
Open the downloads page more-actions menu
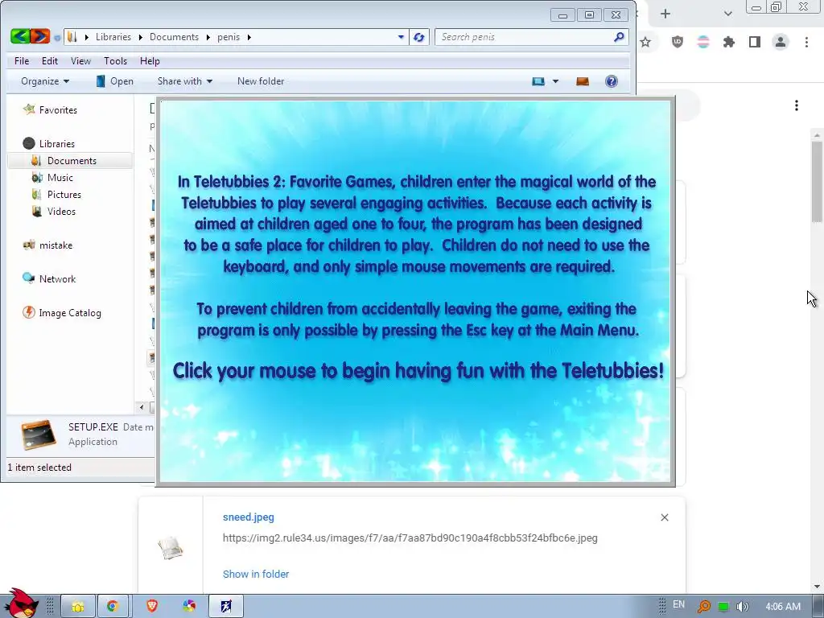(797, 105)
